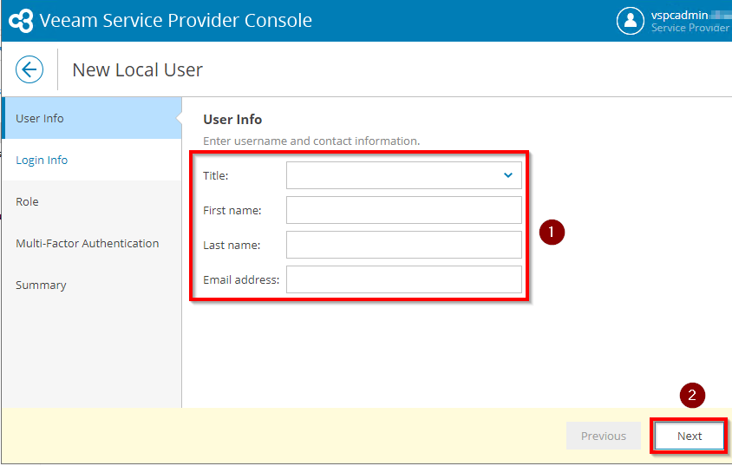Click into the First name field

click(x=404, y=210)
